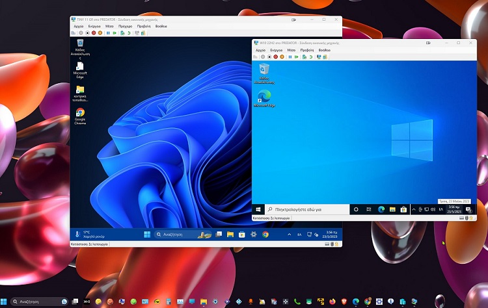Viewport: 488px width, 308px height.
Task: Select Recycle Bin icon on TINY 11 desktop
Action: click(x=80, y=49)
